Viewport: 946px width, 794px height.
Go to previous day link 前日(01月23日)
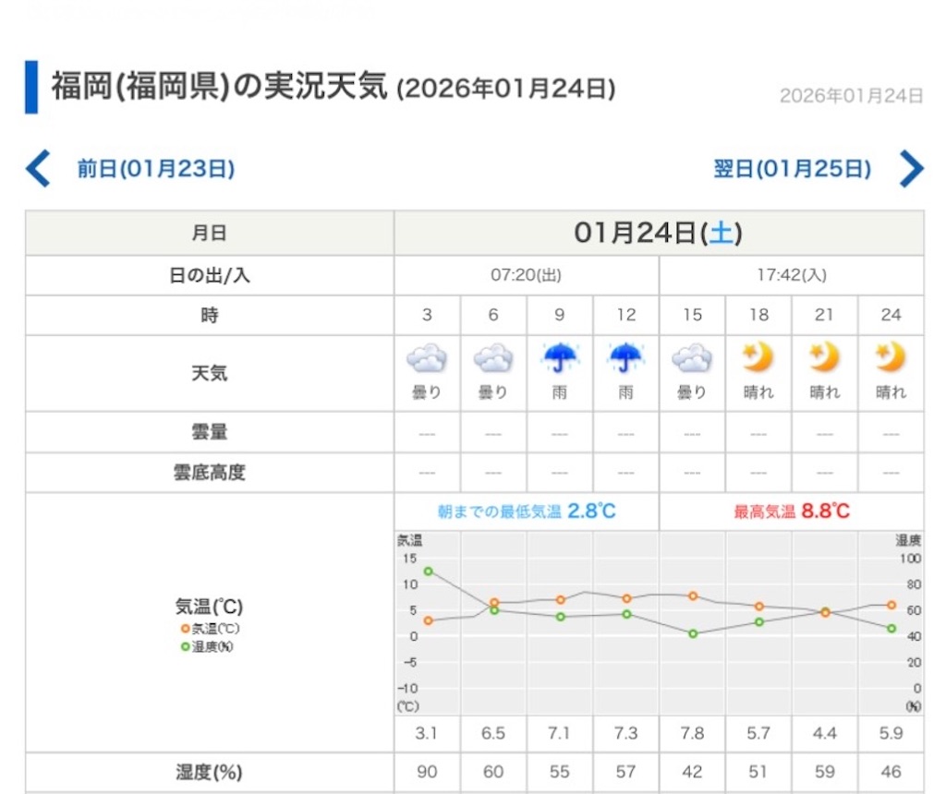(x=155, y=169)
